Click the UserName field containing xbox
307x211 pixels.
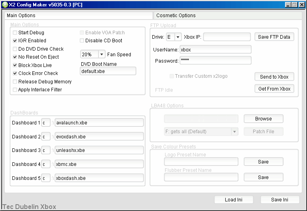coord(215,49)
